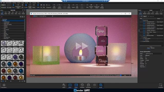
Task: Select the Pan camera tool
Action: [x=41, y=6]
